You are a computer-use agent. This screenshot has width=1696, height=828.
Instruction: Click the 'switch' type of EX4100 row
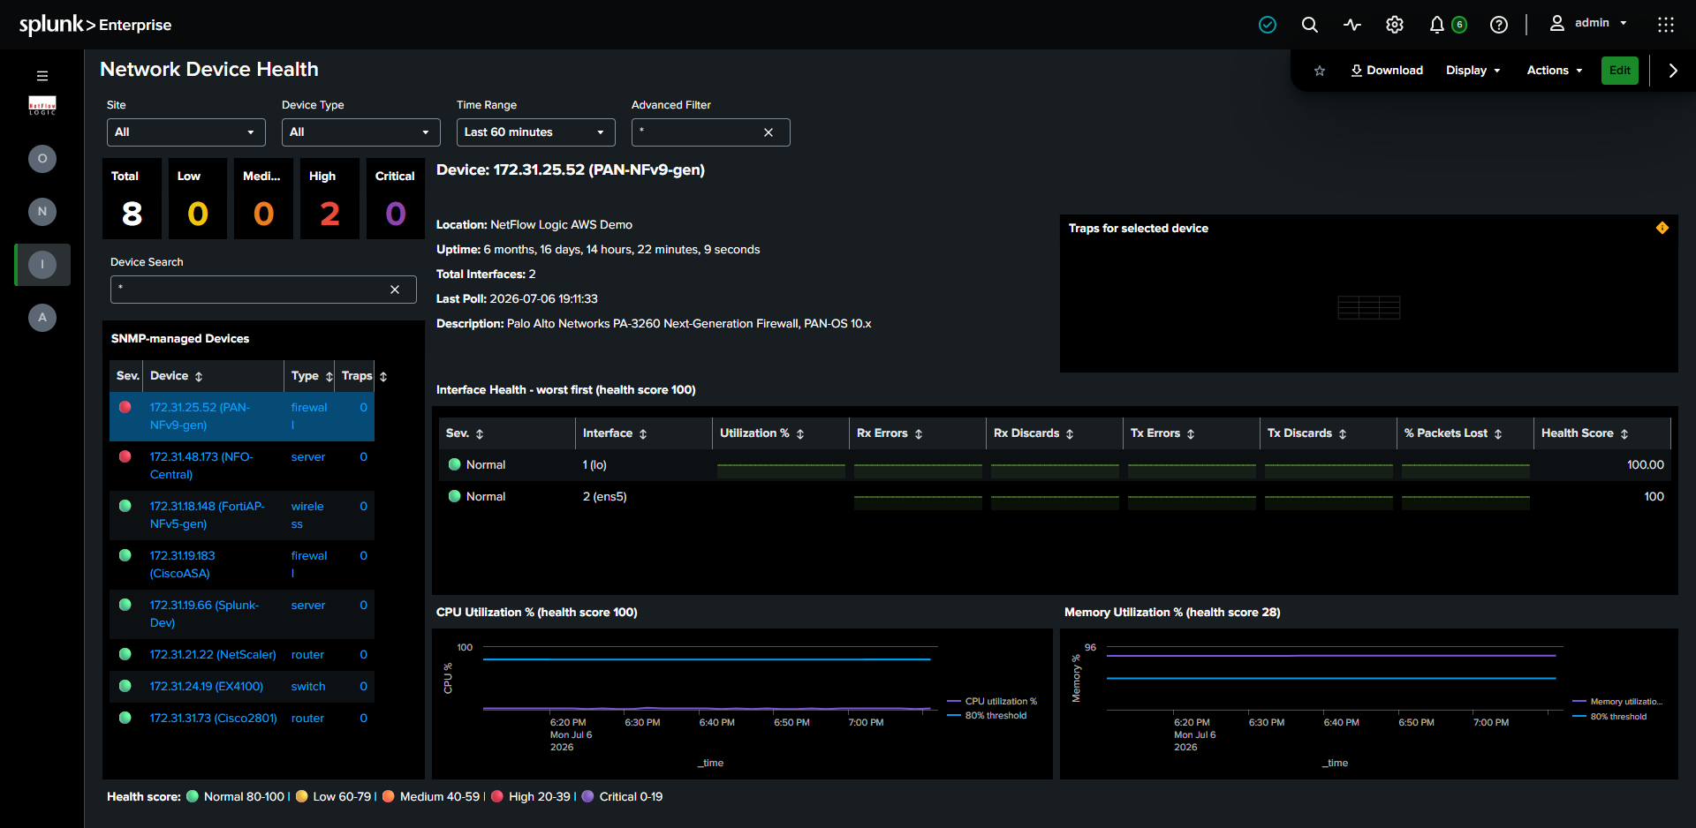coord(308,686)
